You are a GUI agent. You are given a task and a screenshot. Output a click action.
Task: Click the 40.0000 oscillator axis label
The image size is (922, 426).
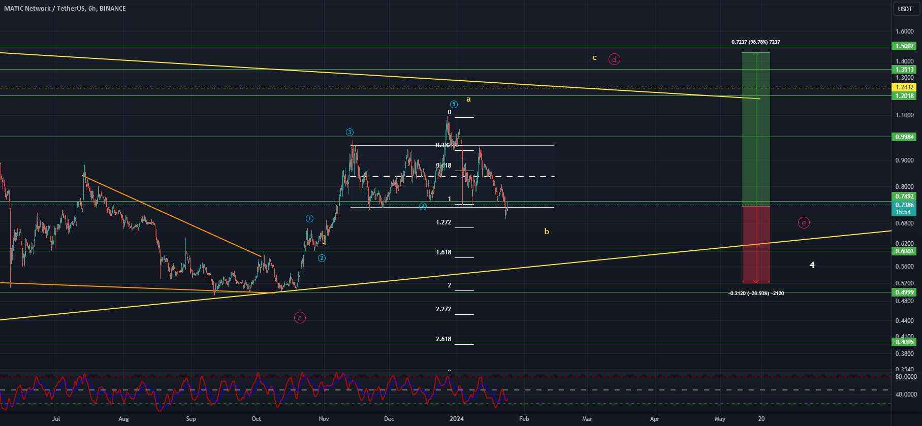pos(906,395)
